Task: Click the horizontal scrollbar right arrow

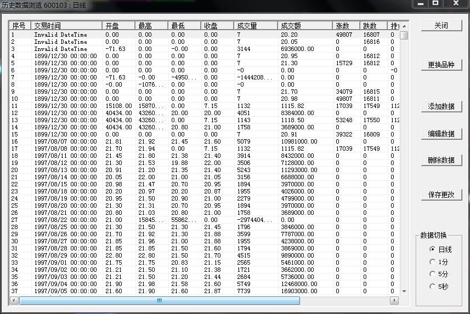Action: (394, 300)
